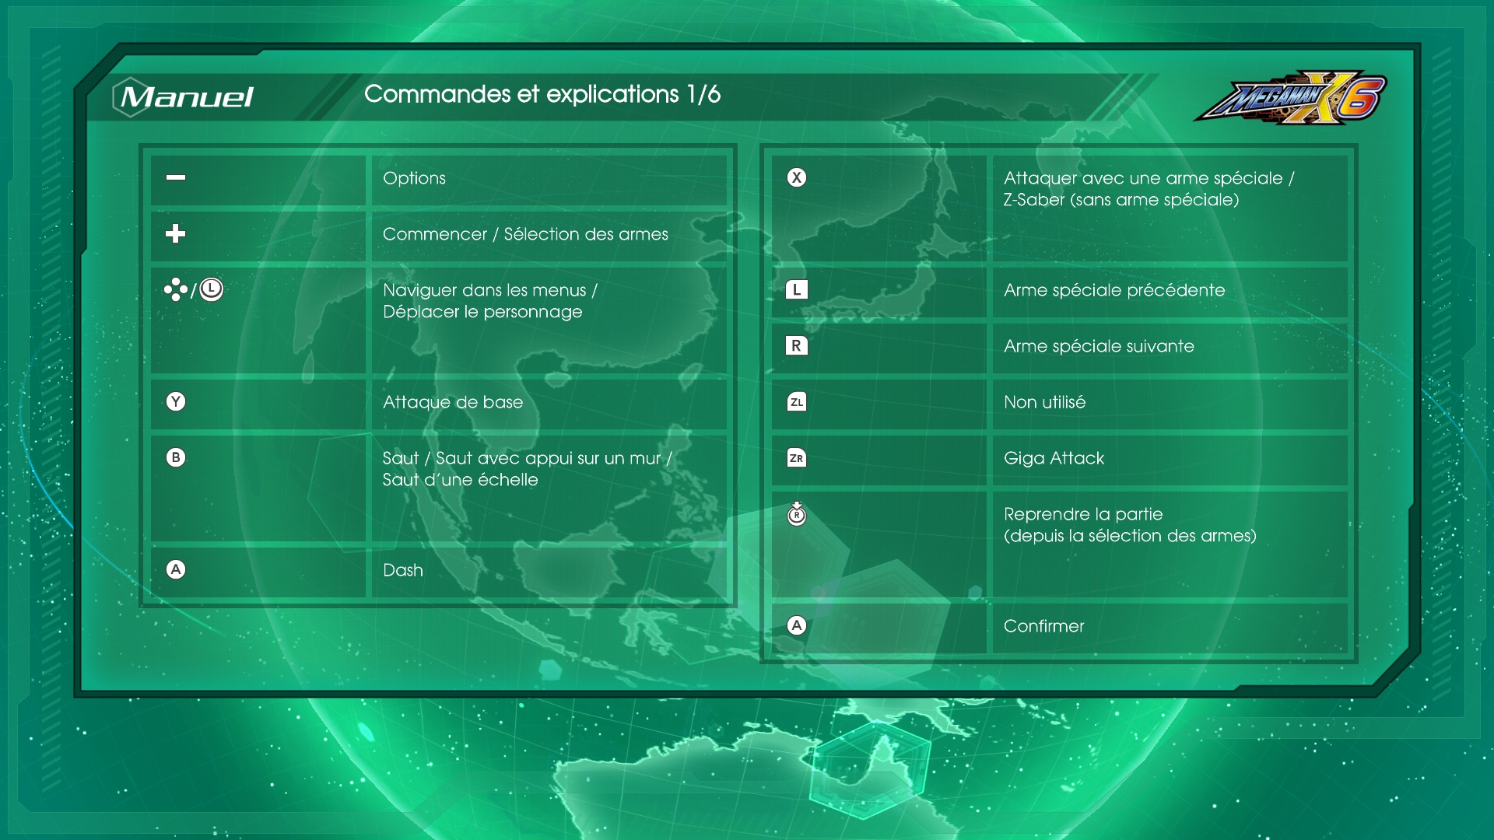
Task: Click the L shoulder button icon
Action: tap(797, 289)
